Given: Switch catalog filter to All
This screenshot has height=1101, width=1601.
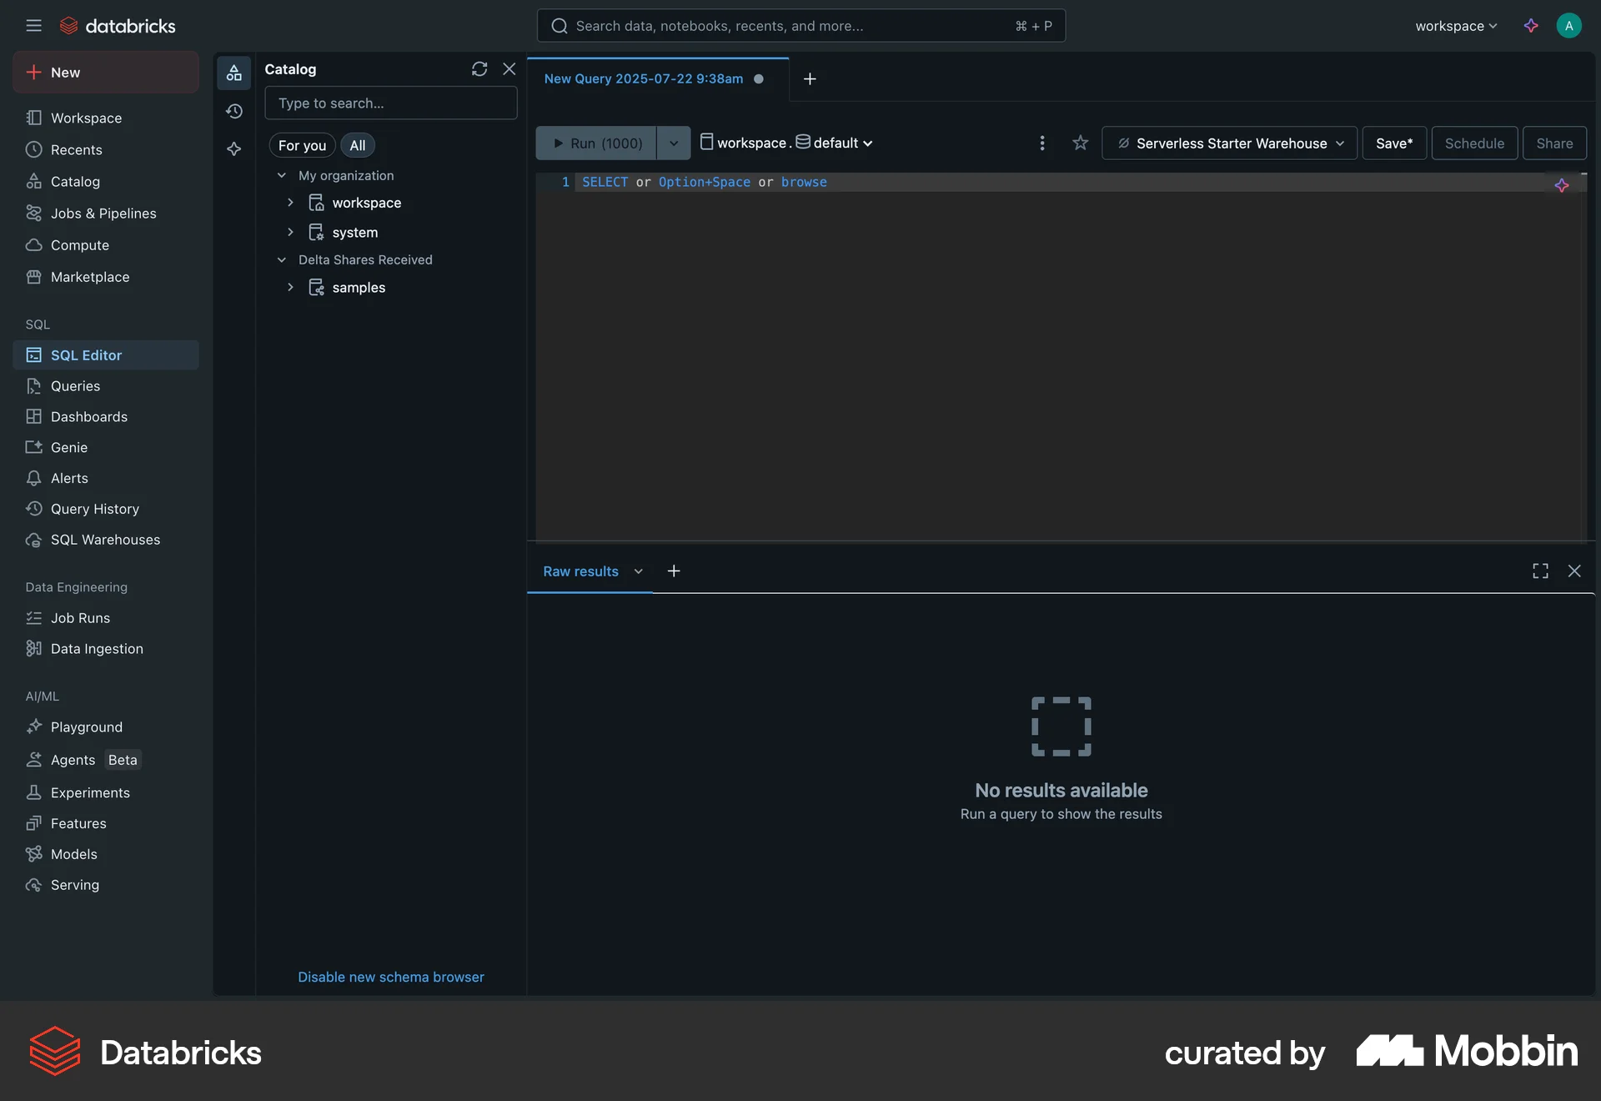Looking at the screenshot, I should tap(357, 145).
